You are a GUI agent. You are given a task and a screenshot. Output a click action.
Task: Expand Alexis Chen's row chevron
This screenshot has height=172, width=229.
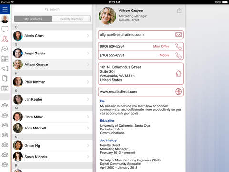(x=88, y=36)
